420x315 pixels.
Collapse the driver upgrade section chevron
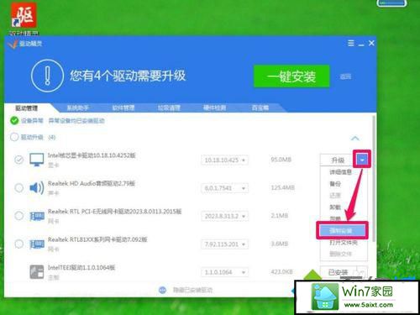coord(355,138)
